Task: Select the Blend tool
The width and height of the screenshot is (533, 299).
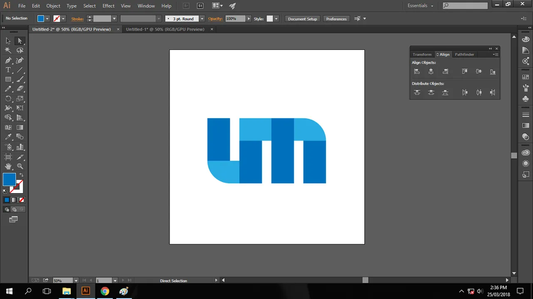Action: pyautogui.click(x=20, y=137)
